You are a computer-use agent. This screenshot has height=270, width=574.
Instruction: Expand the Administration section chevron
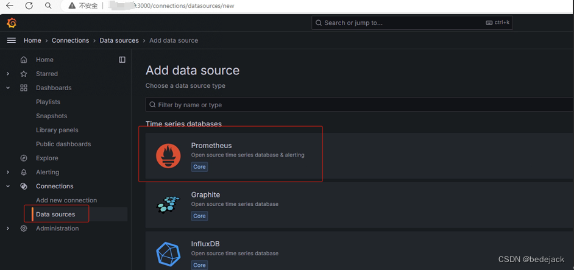8,229
